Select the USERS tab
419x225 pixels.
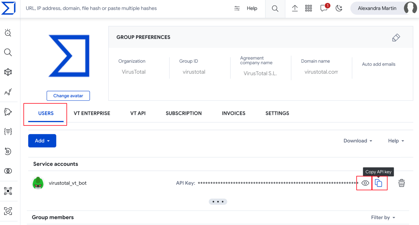(x=46, y=114)
